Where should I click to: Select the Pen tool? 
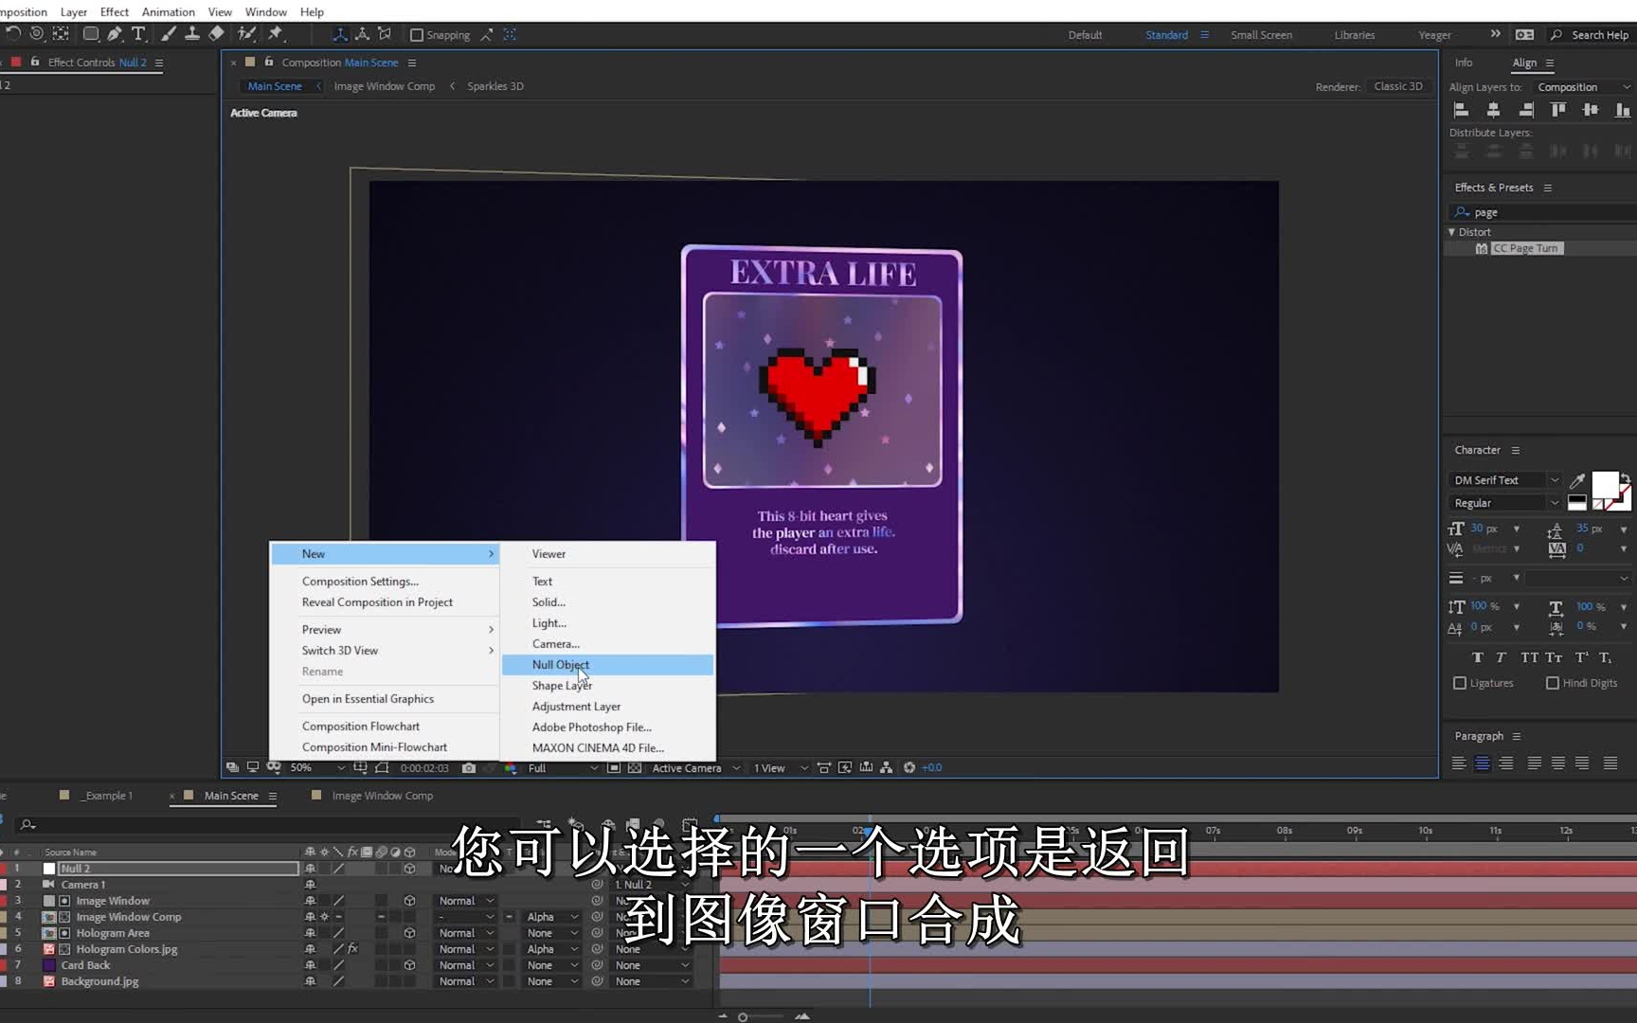[114, 34]
